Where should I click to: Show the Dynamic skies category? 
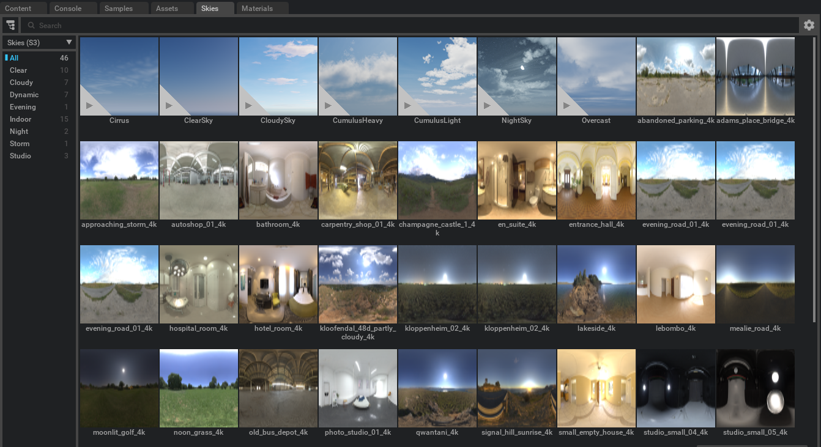pyautogui.click(x=39, y=95)
